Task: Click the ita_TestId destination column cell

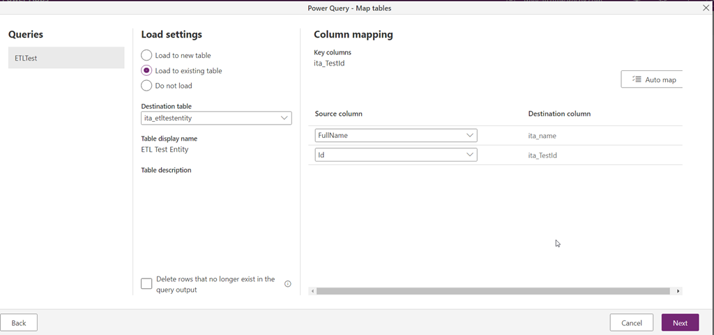Action: [542, 155]
